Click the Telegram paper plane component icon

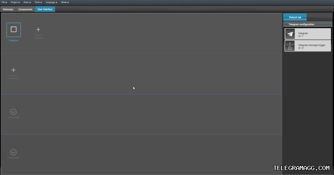pos(290,34)
